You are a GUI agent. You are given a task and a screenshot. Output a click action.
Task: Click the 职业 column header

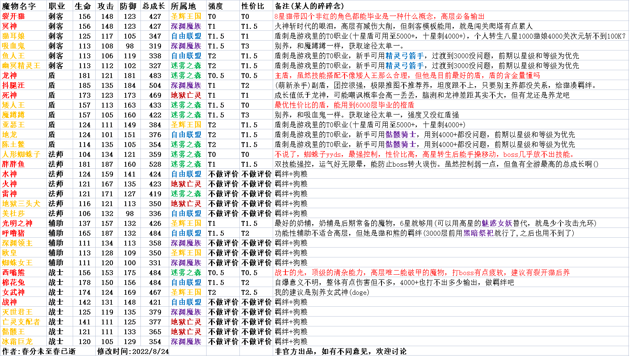coord(57,6)
